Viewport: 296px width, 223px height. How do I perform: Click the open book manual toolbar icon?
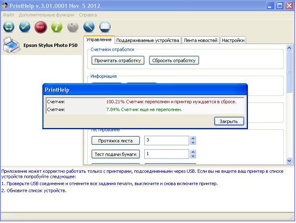[x=105, y=27]
